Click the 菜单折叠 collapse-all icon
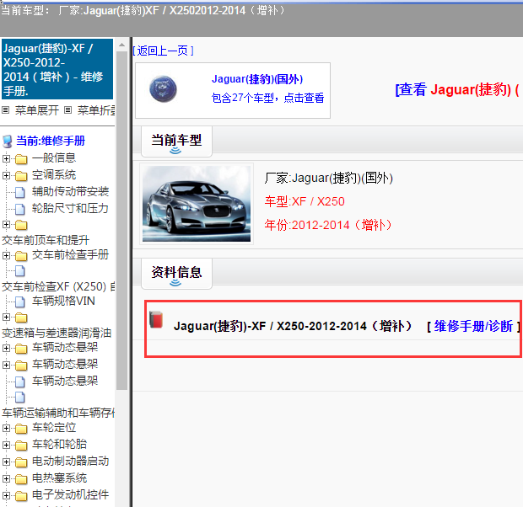523x507 pixels. (67, 110)
